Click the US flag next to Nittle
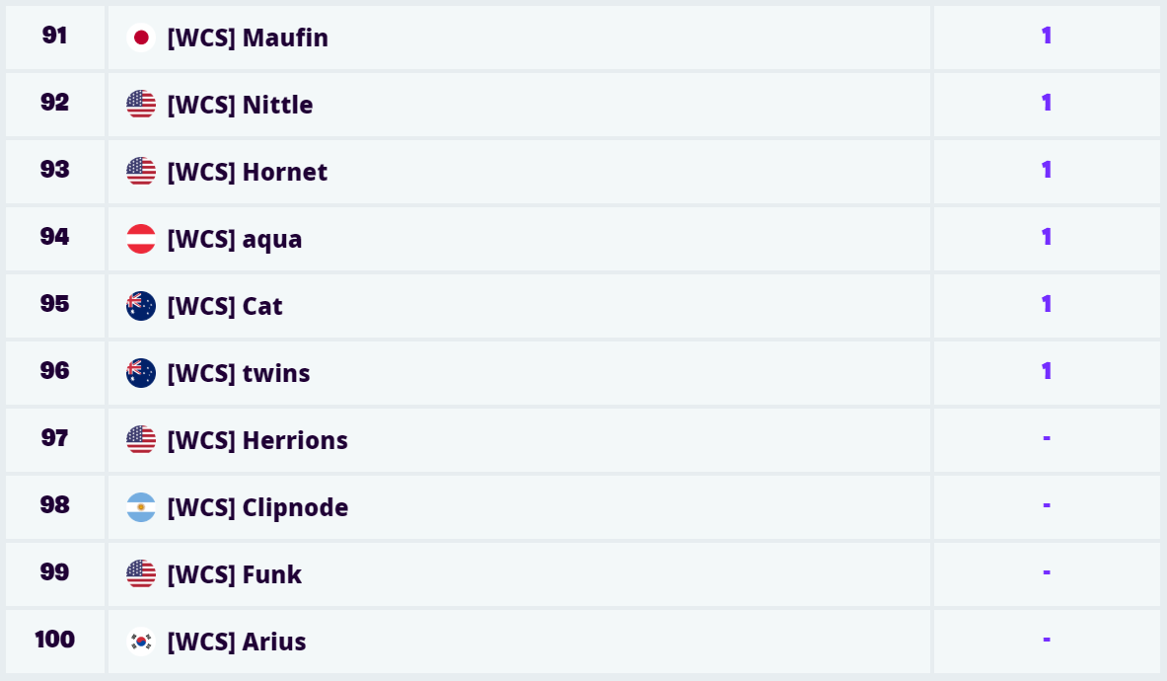Image resolution: width=1167 pixels, height=681 pixels. (x=141, y=105)
